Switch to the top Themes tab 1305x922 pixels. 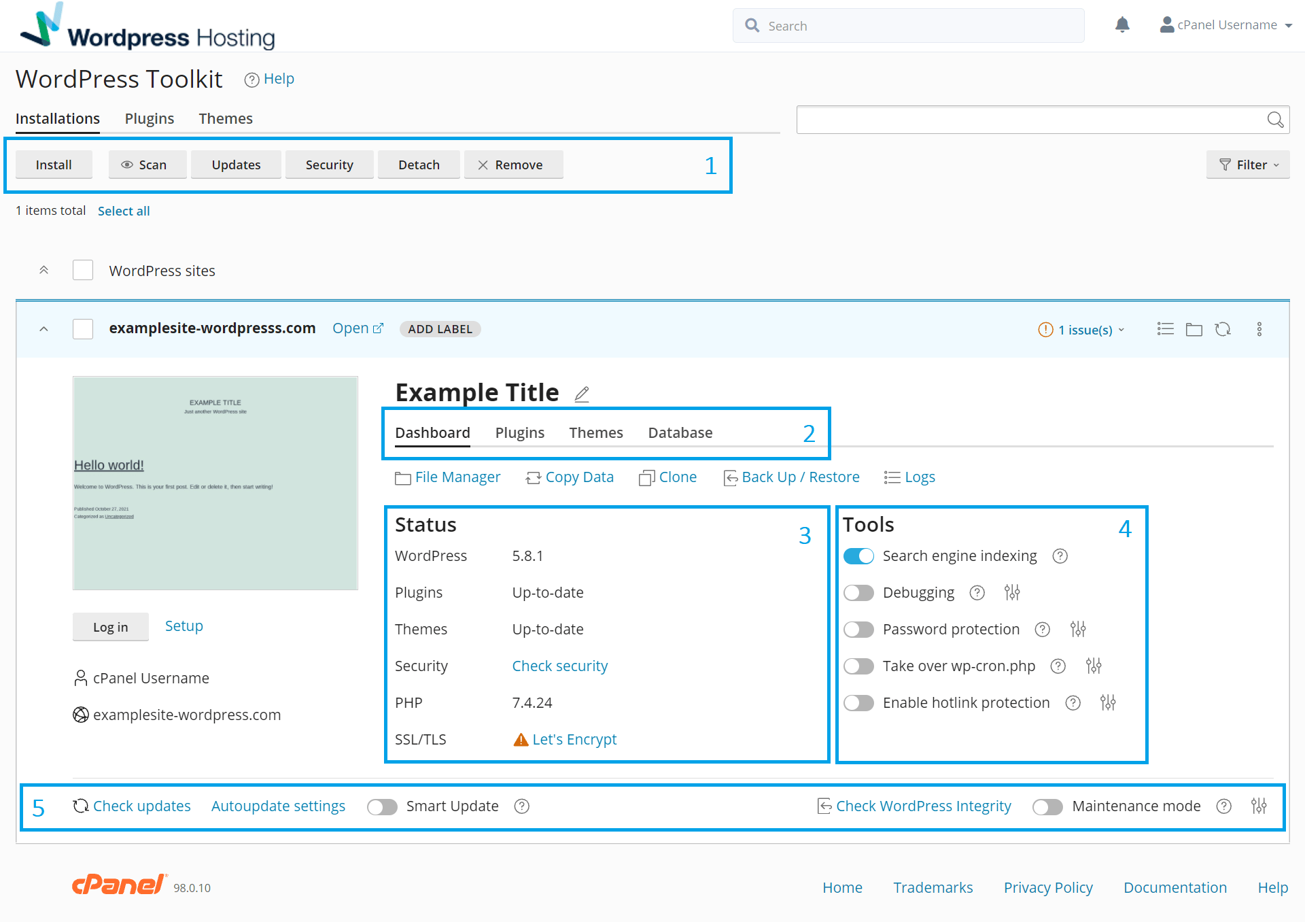click(x=226, y=118)
